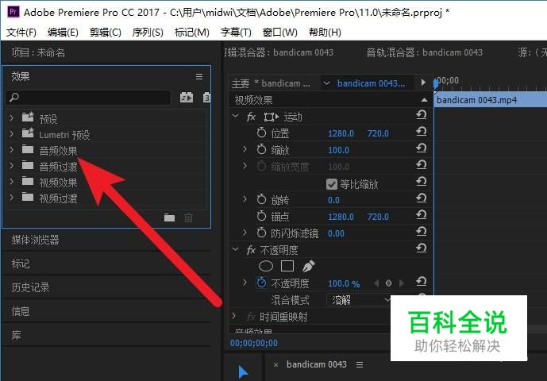The width and height of the screenshot is (547, 381).
Task: Open the 文件(F) menu
Action: tap(21, 33)
